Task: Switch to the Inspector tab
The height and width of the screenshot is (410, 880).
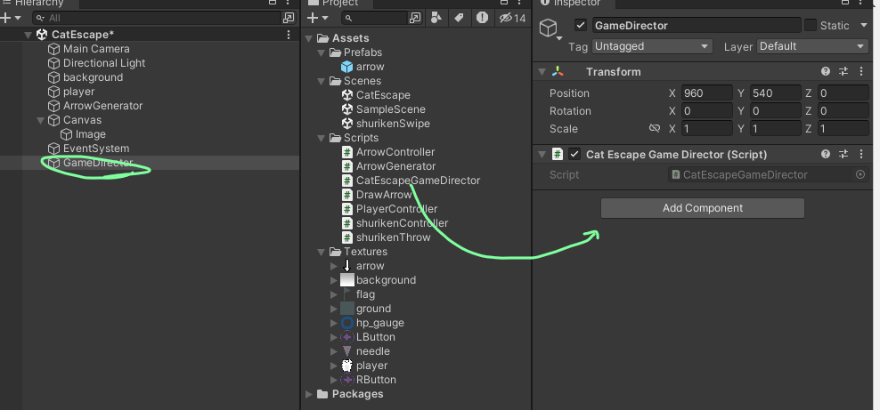Action: coord(573,3)
